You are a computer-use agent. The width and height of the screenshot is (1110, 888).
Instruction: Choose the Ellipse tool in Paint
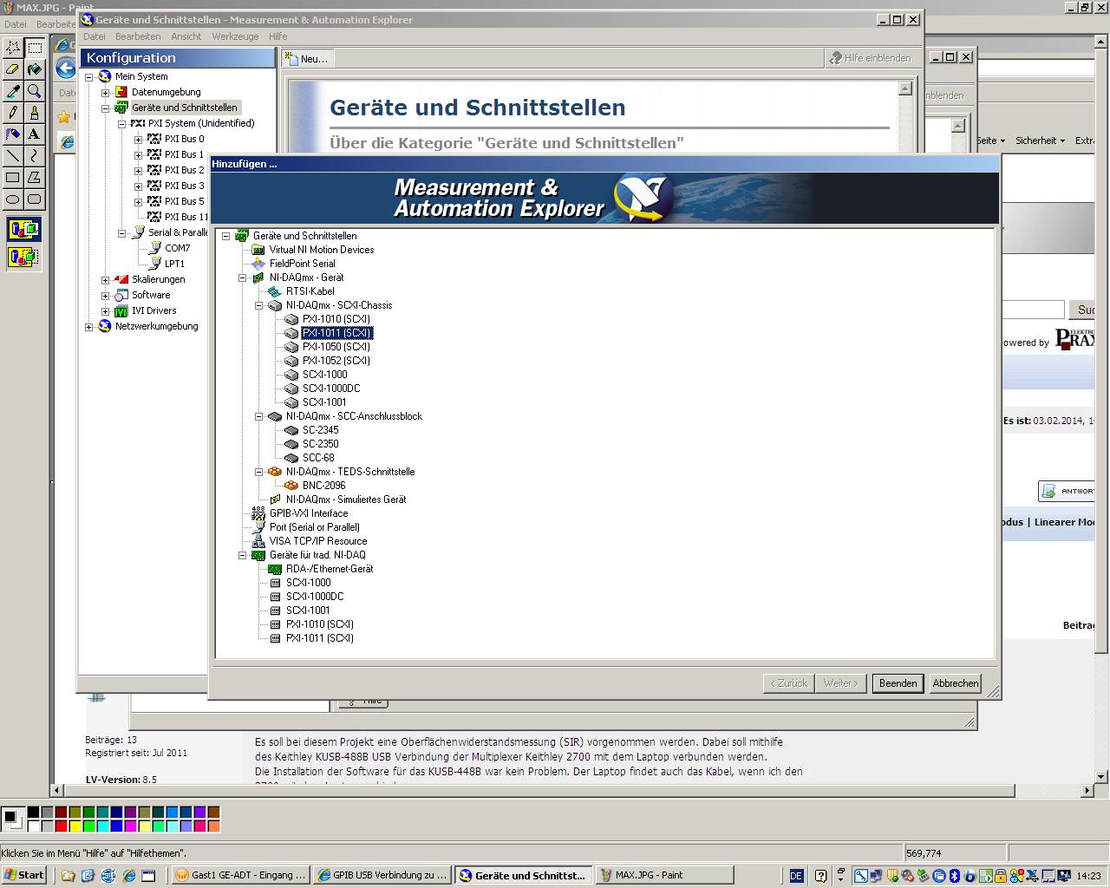(13, 199)
